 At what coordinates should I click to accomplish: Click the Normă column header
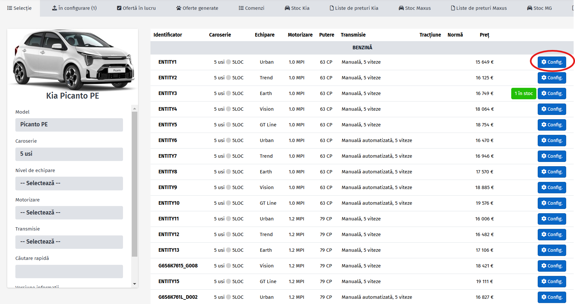(455, 35)
